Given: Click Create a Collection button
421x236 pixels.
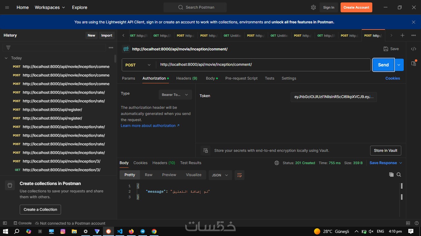Looking at the screenshot, I should click(x=40, y=210).
